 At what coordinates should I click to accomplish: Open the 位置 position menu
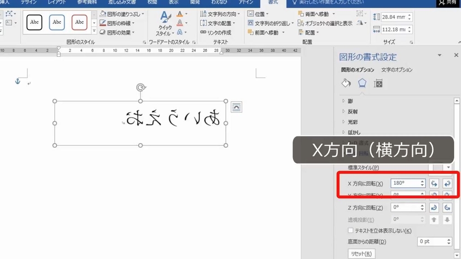tap(258, 14)
